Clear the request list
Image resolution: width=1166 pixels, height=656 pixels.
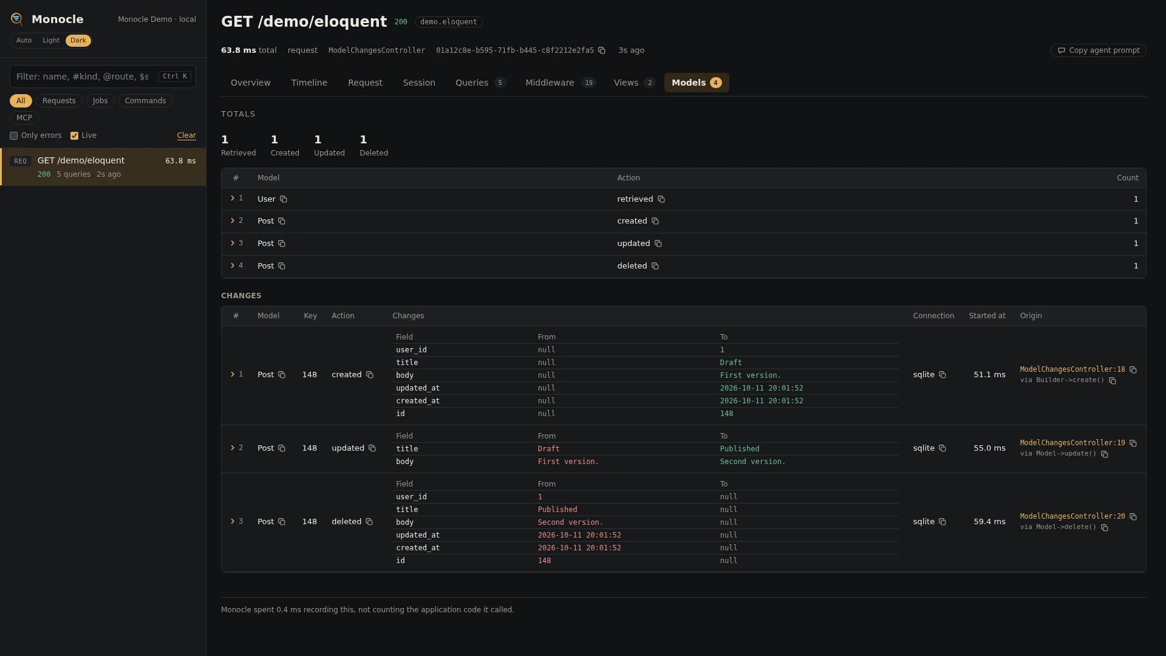point(186,136)
